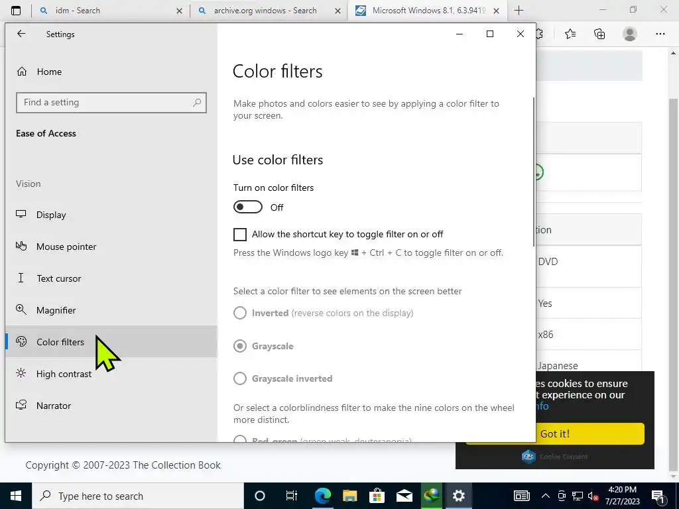The height and width of the screenshot is (509, 679).
Task: Close the Microsoft Windows 8.1 tab
Action: (x=497, y=11)
